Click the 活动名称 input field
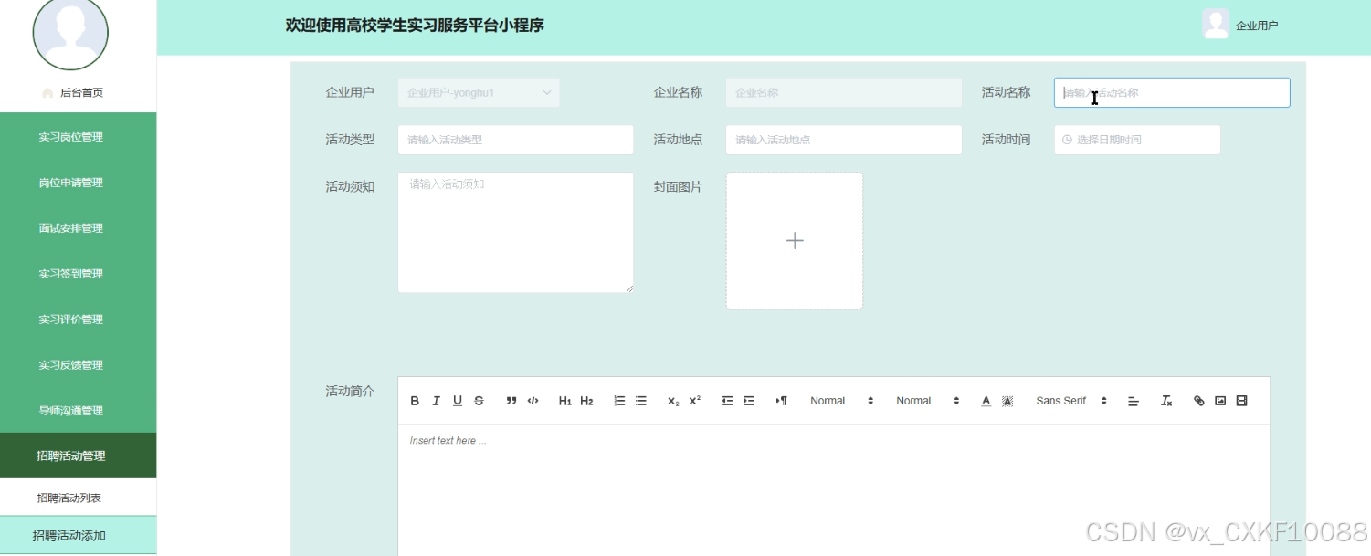The width and height of the screenshot is (1371, 556). pos(1172,92)
